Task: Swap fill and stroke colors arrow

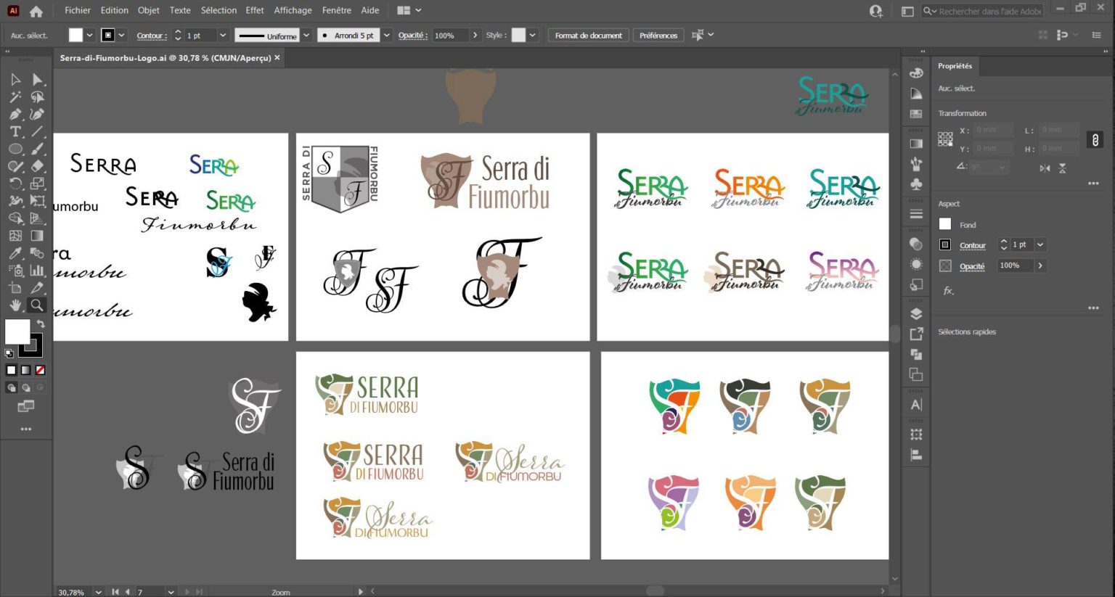Action: 41,324
